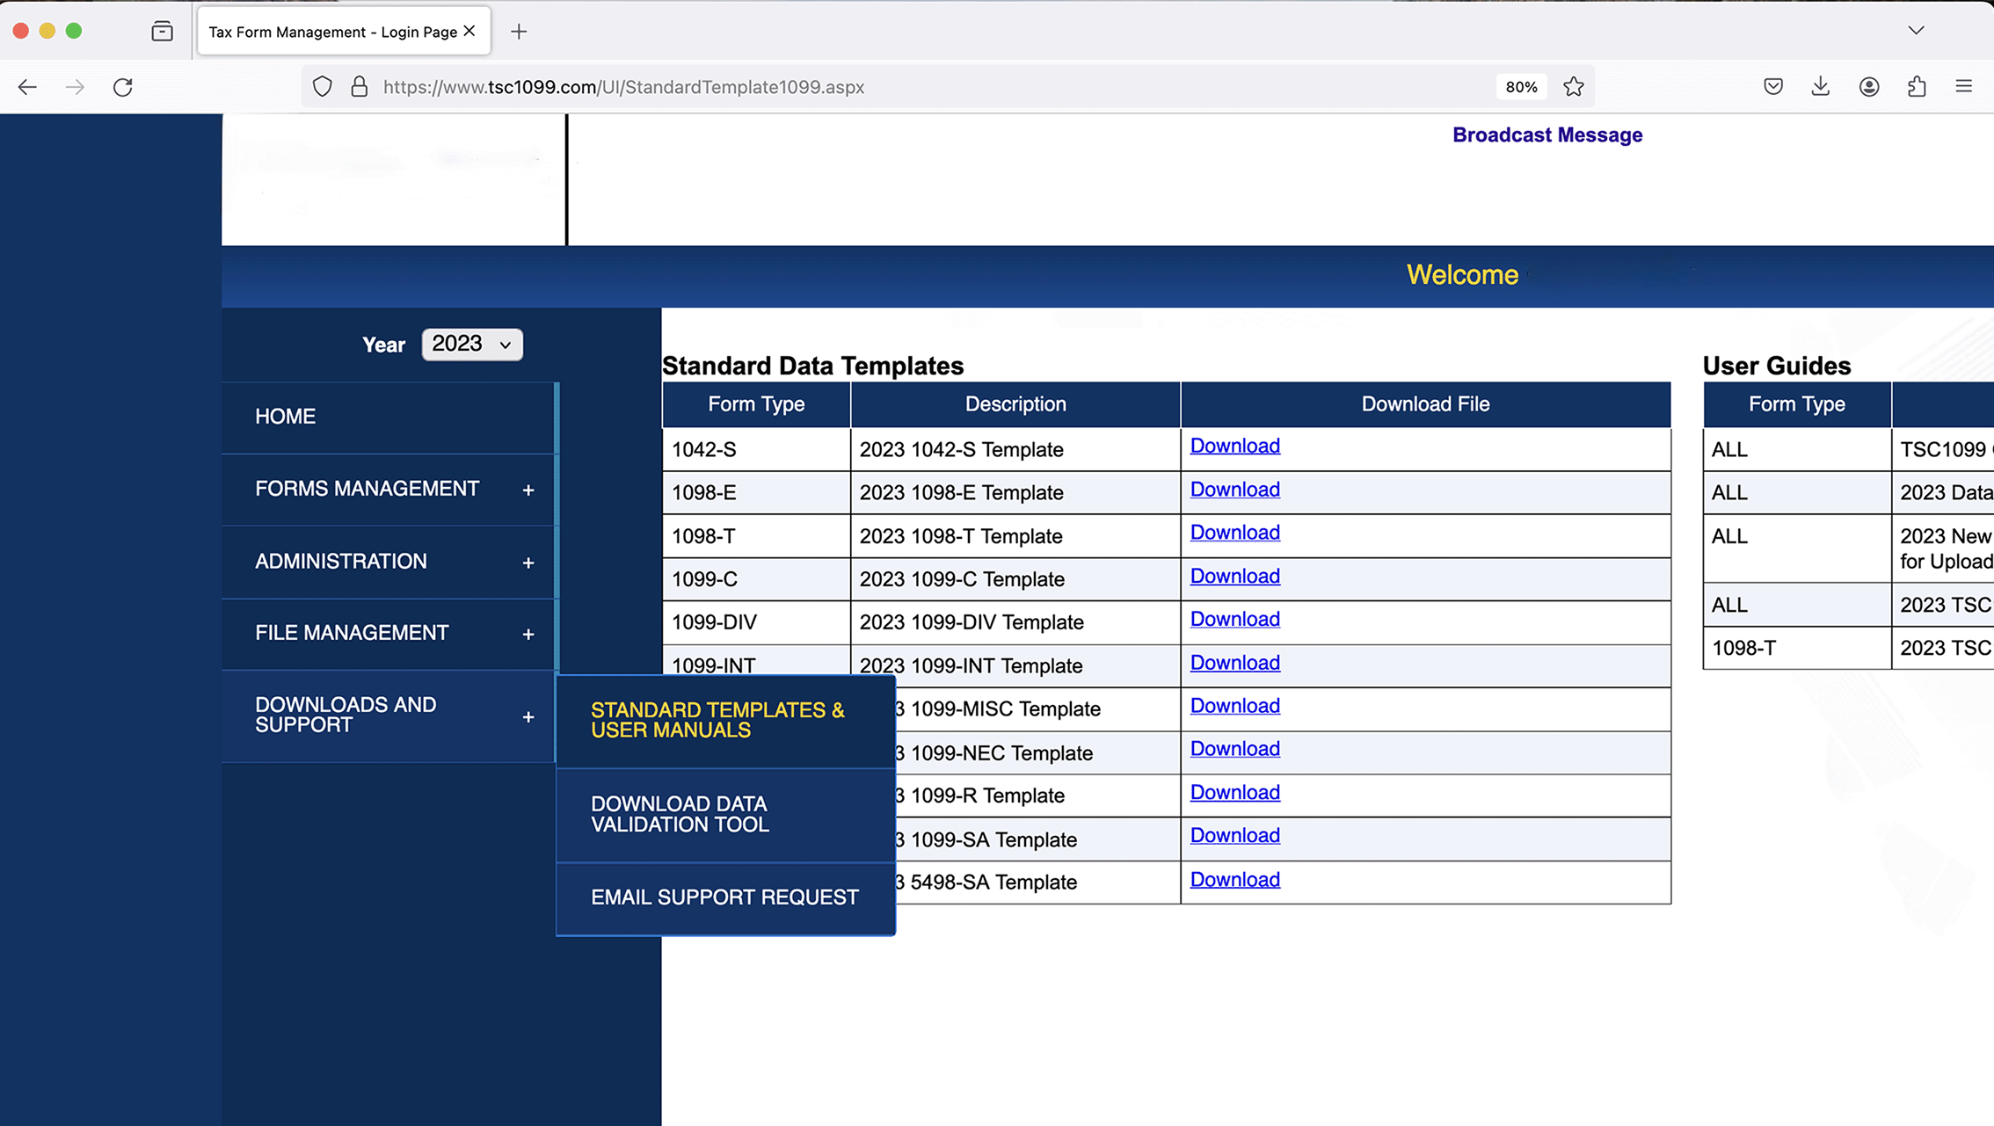This screenshot has width=1994, height=1126.
Task: Download the 2023 1099-C Template
Action: pos(1234,576)
